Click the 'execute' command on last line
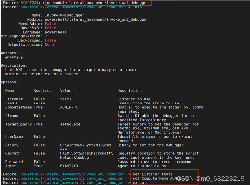Image resolution: width=250 pixels, height=185 pixels. (141, 183)
